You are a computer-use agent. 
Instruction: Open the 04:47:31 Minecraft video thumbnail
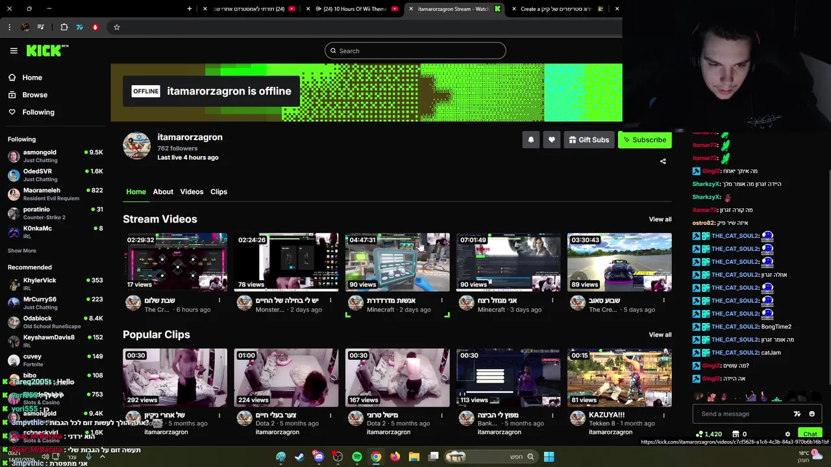point(397,262)
